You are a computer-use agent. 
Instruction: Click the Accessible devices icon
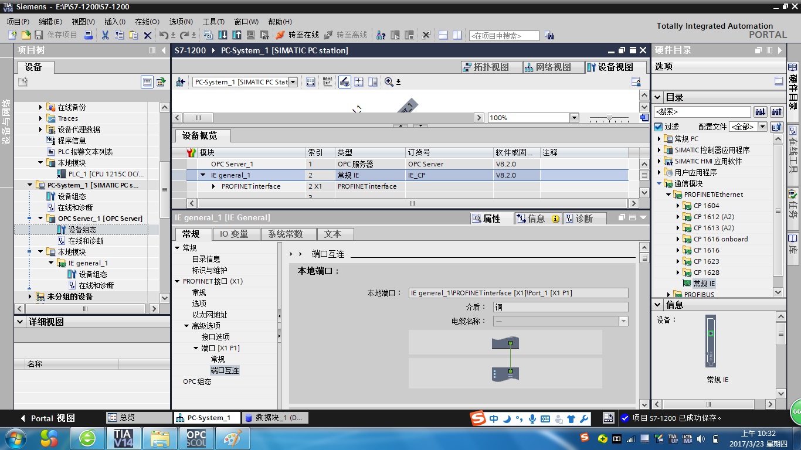tap(381, 35)
